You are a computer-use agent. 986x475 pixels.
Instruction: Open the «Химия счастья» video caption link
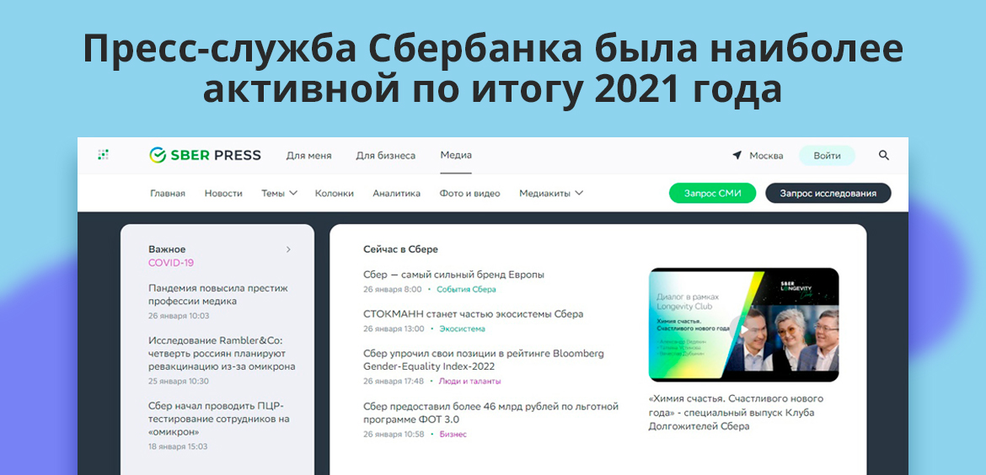[736, 412]
